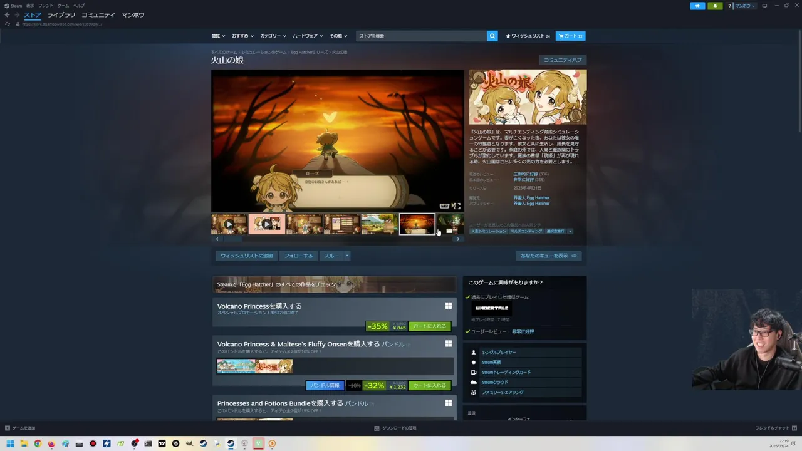Expand the カテゴリー store menu
This screenshot has height=451, width=802.
point(273,36)
